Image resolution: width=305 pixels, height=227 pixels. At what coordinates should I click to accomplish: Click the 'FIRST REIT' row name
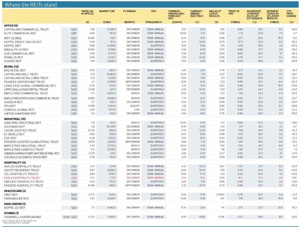pyautogui.click(x=11, y=195)
